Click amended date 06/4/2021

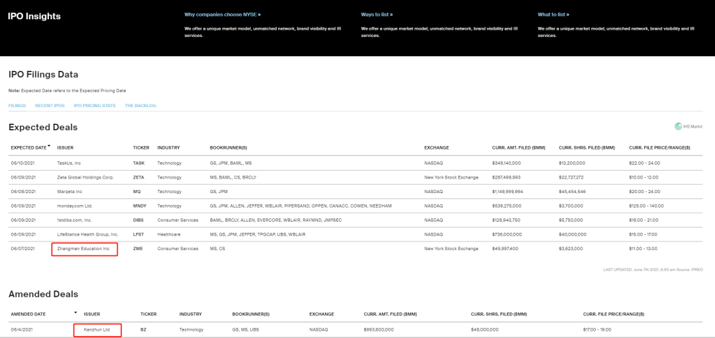[x=21, y=329]
